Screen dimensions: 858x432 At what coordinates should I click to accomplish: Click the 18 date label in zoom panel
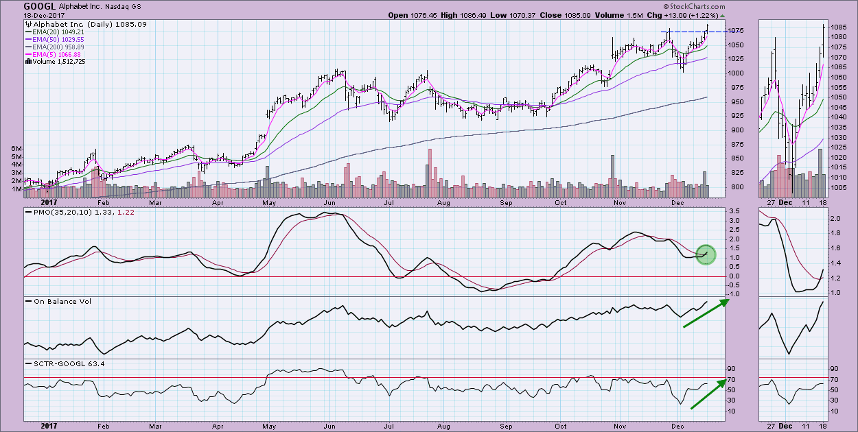click(x=822, y=203)
